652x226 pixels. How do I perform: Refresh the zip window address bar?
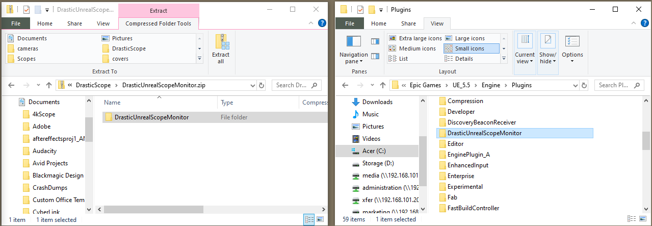pos(262,85)
